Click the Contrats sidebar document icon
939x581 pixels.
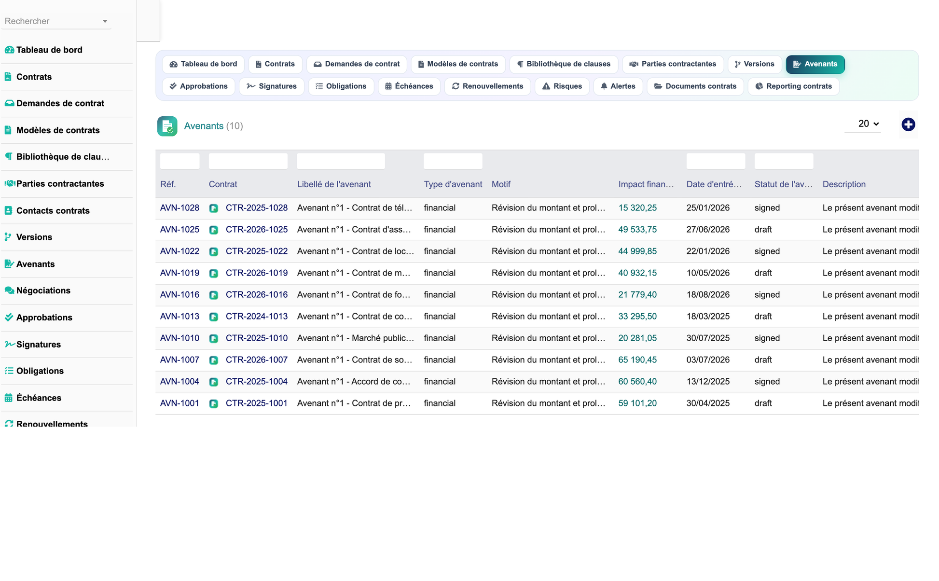(8, 77)
